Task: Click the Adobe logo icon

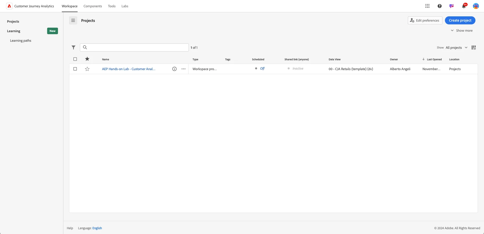Action: [x=9, y=6]
